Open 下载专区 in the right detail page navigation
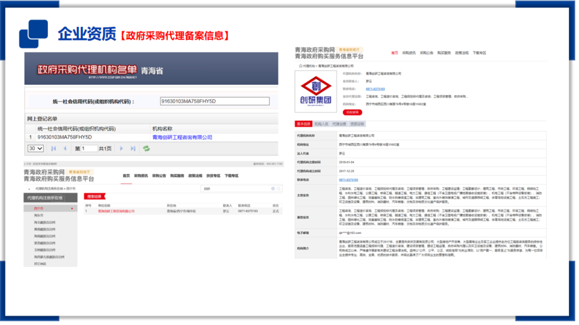Image resolution: width=579 pixels, height=325 pixels. [x=480, y=53]
